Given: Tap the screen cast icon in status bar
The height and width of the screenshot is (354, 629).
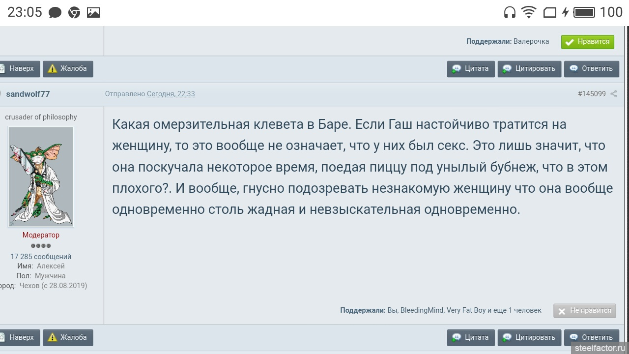Looking at the screenshot, I should 549,13.
